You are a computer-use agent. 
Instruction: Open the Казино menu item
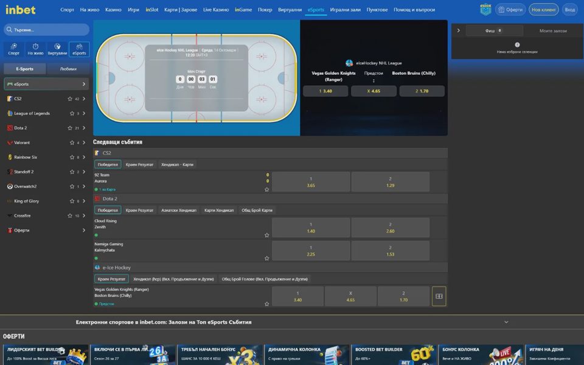[113, 10]
